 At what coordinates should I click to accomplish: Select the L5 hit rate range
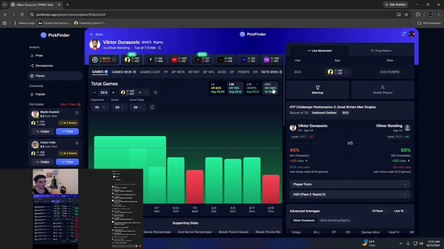coord(218,88)
